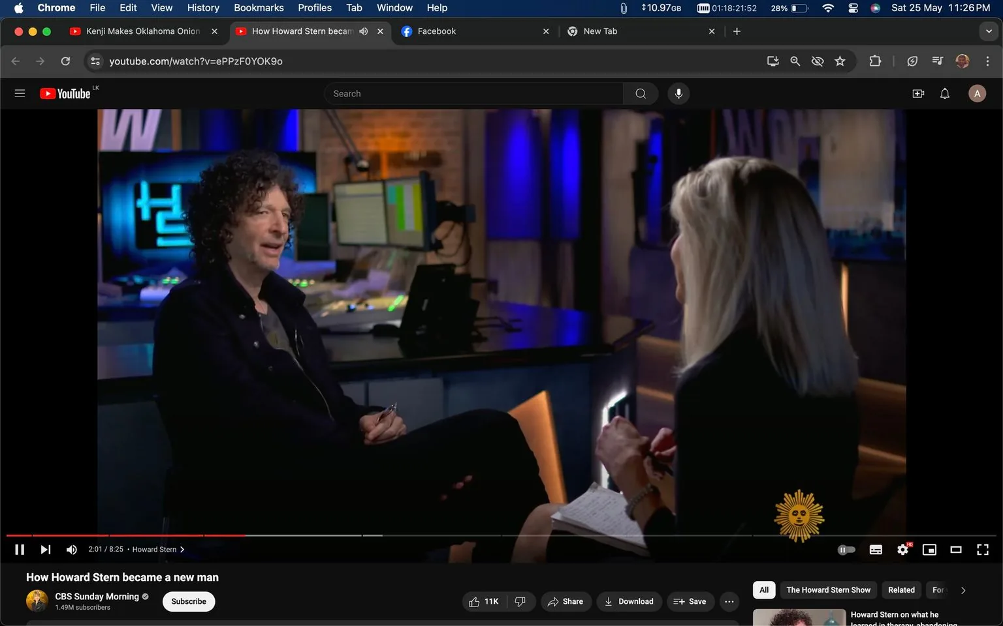Seek ahead on the video progress bar
The image size is (1003, 626).
click(x=457, y=535)
